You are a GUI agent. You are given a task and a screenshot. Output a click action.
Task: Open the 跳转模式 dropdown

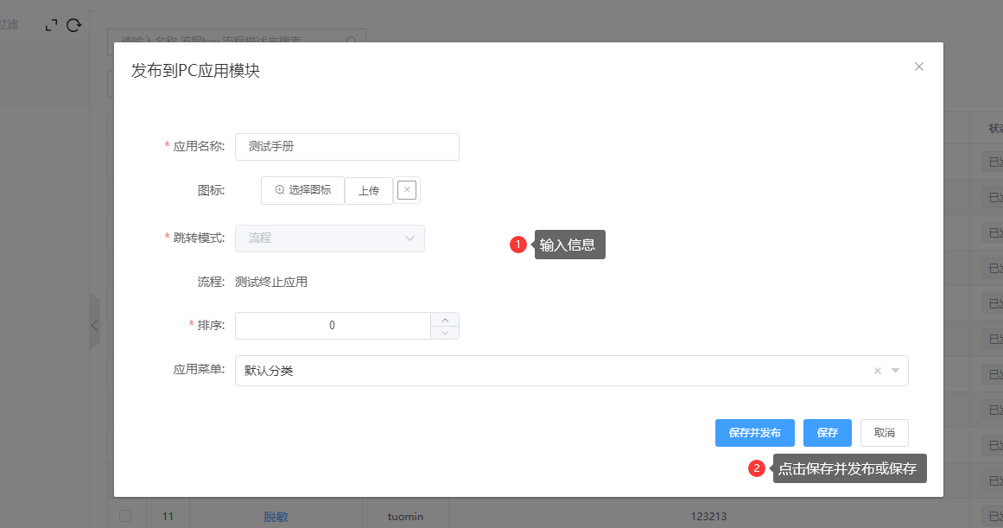tap(329, 239)
